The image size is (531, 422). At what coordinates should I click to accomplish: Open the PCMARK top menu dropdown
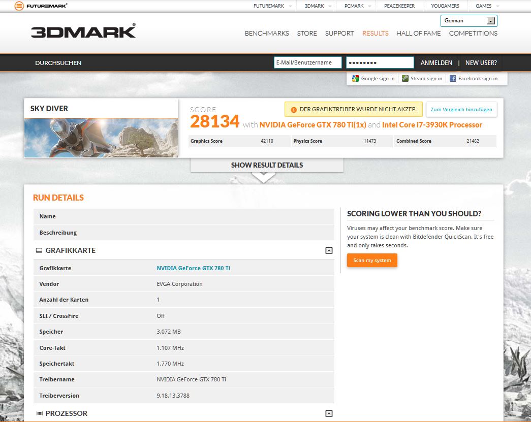tap(369, 6)
